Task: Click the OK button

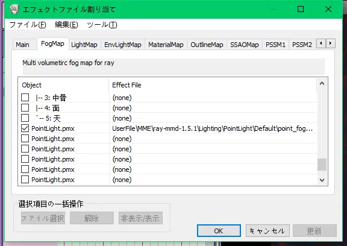Action: pos(219,231)
